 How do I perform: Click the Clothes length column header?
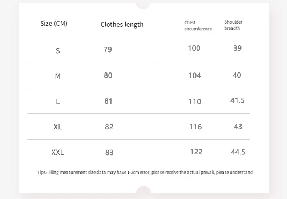122,25
